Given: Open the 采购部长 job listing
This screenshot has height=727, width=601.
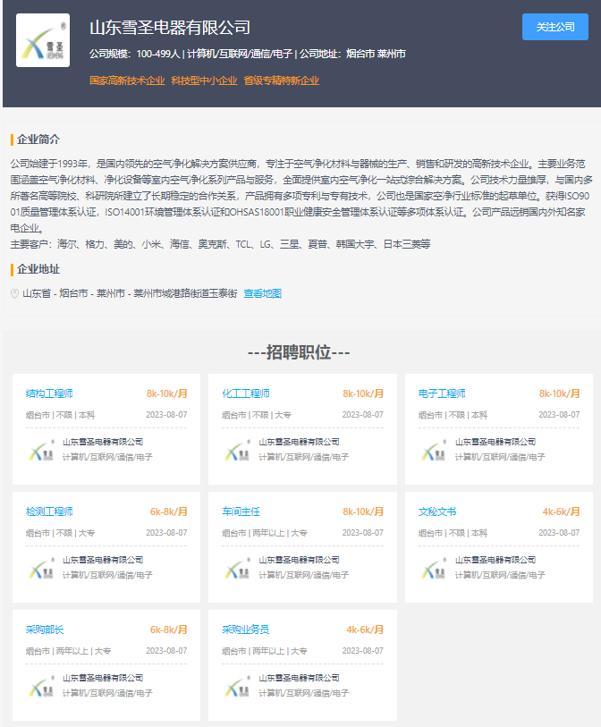Looking at the screenshot, I should [45, 630].
